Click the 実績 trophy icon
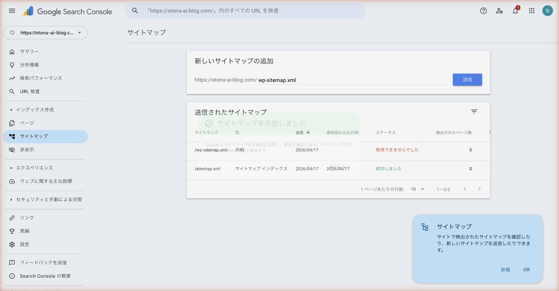 click(x=12, y=231)
